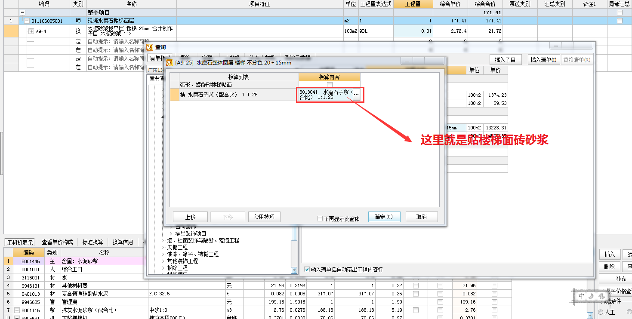Click the A9-25 dialog title icon
The height and width of the screenshot is (319, 632).
coord(170,63)
